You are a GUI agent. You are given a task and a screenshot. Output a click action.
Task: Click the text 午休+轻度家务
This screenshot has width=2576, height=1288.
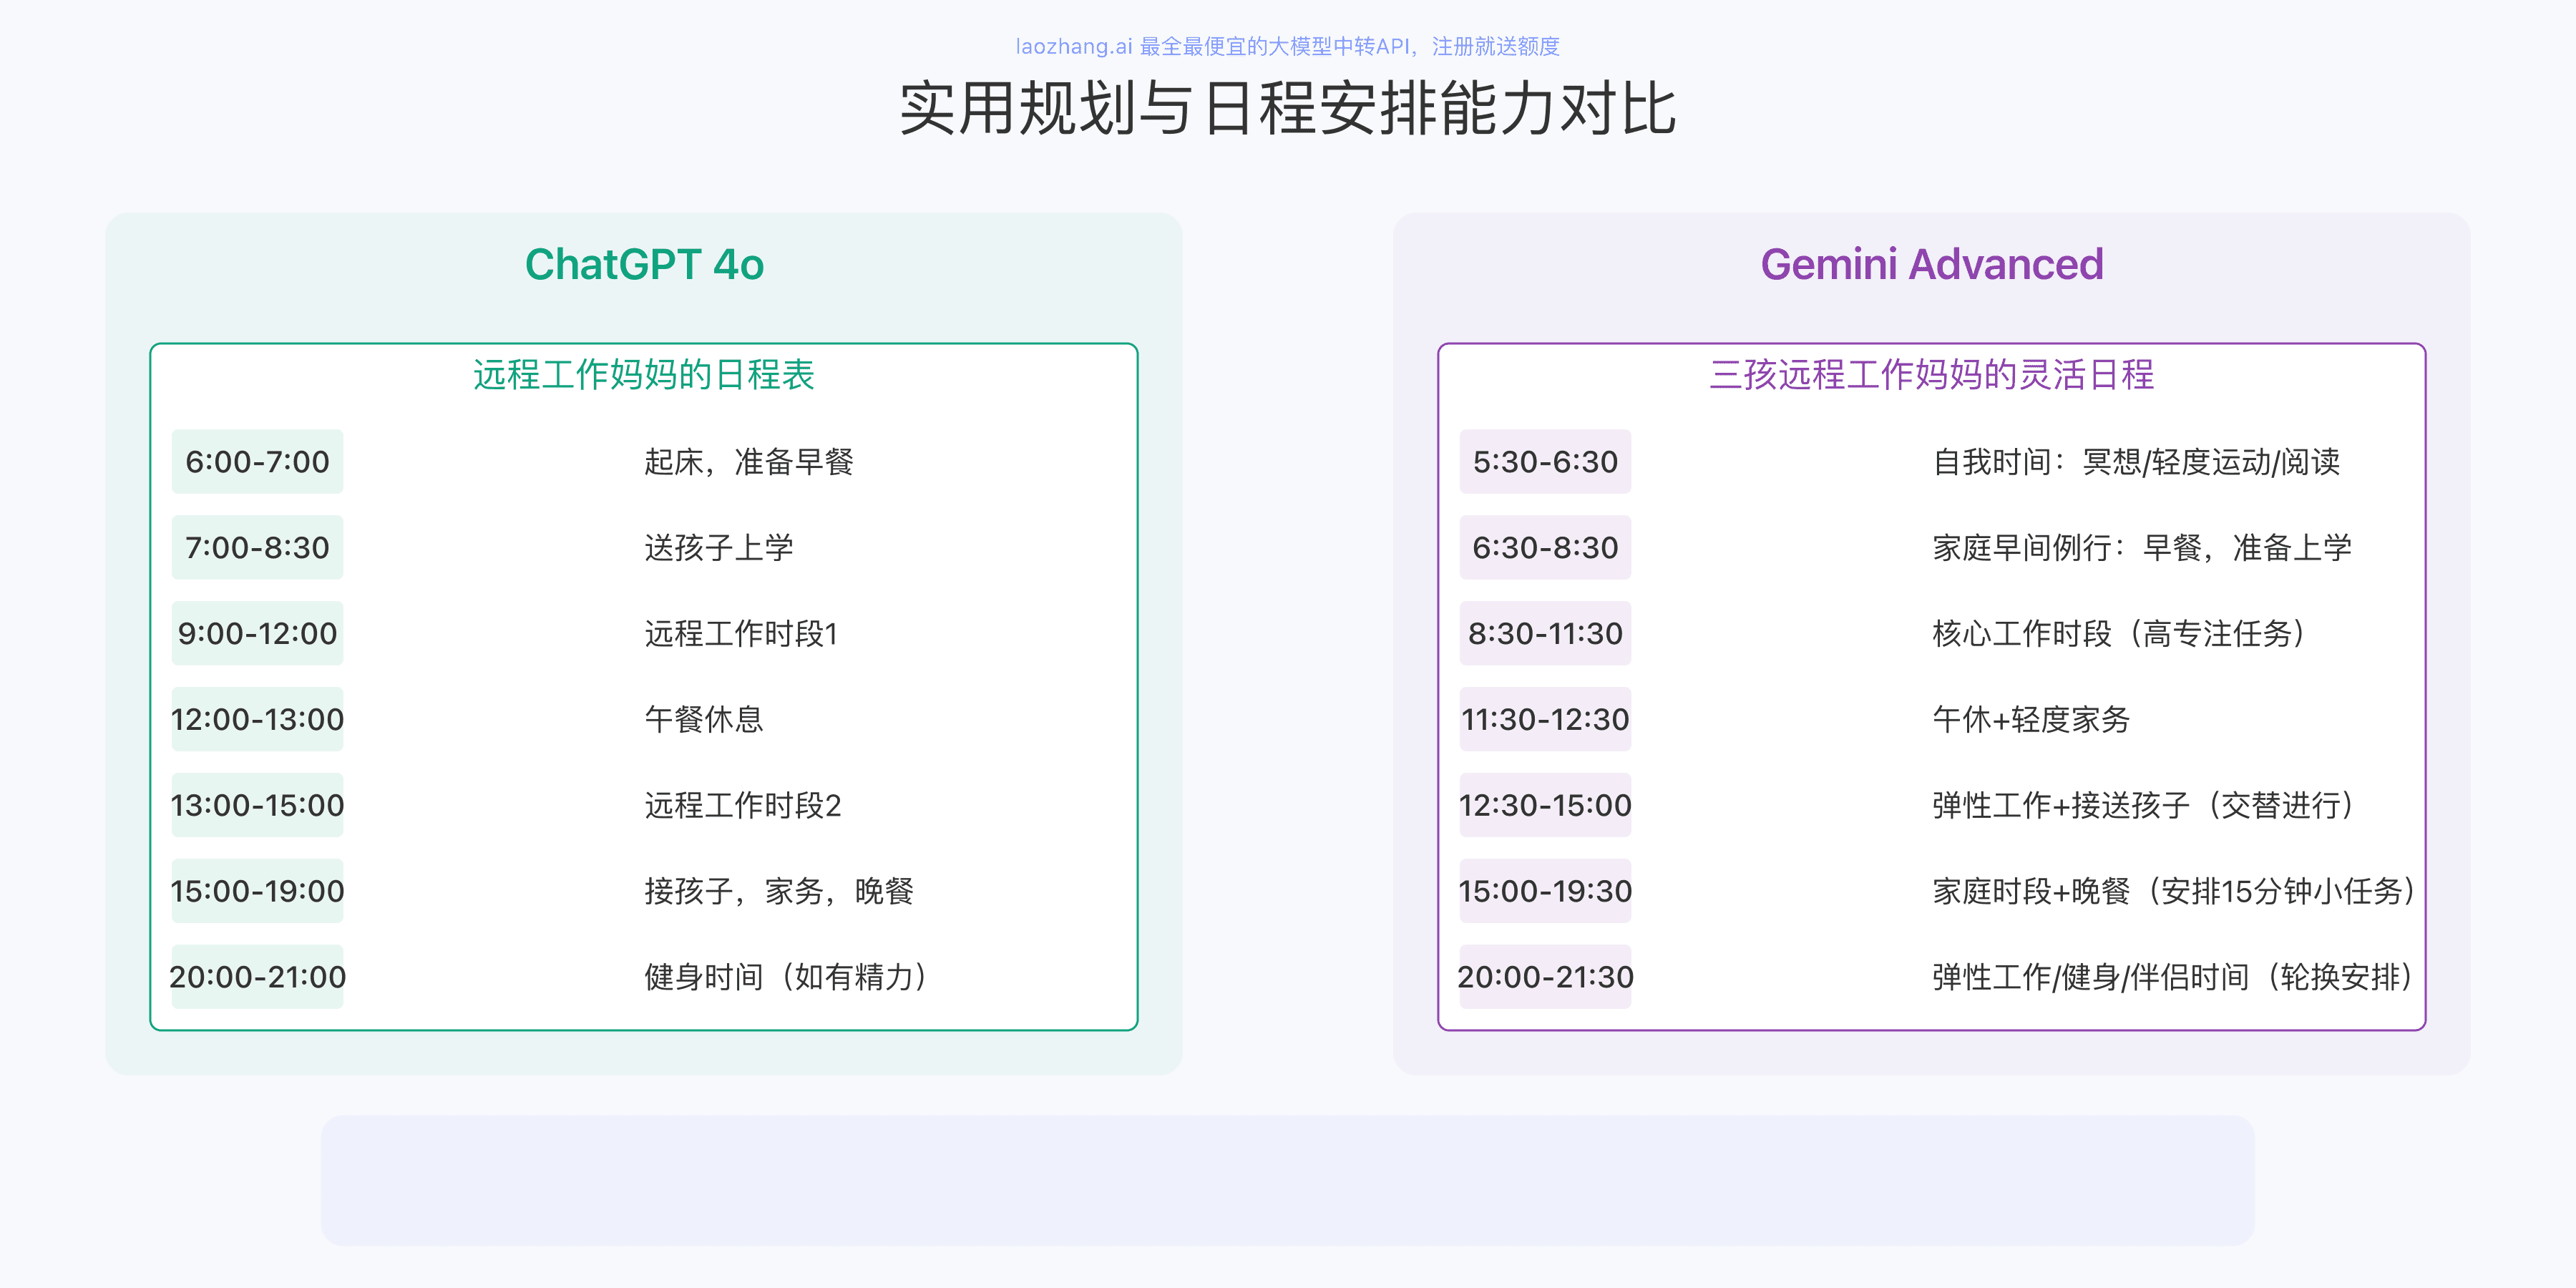2031,720
